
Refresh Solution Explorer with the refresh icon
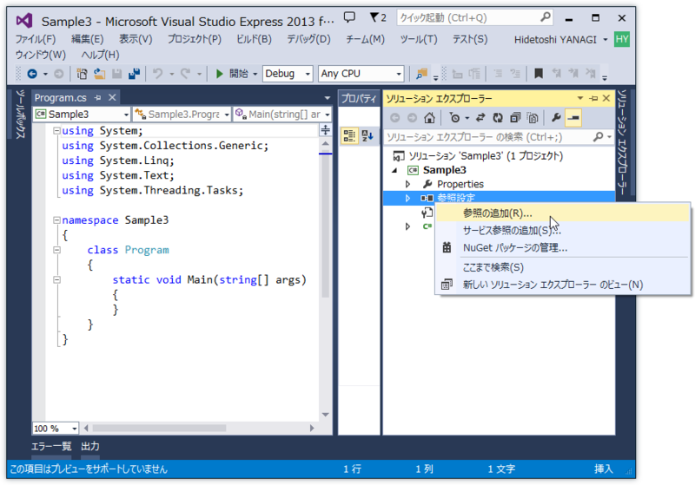(x=497, y=118)
